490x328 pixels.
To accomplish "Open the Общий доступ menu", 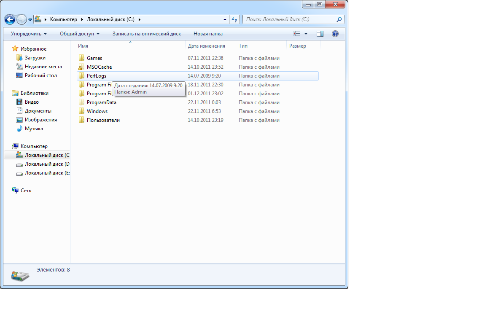I will [x=80, y=34].
